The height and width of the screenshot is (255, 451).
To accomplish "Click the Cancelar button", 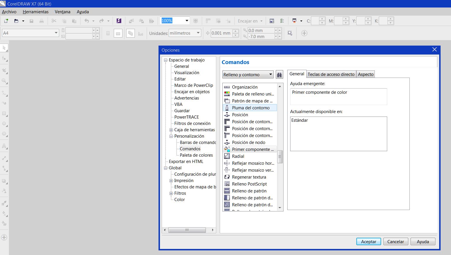I will coord(396,242).
